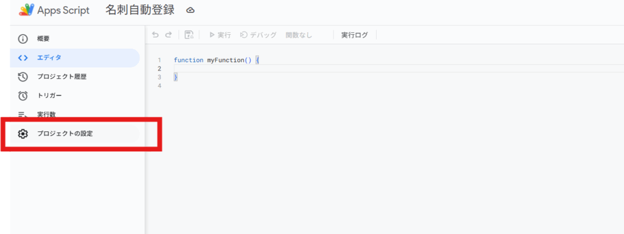Click the redo arrow in toolbar

[x=168, y=35]
